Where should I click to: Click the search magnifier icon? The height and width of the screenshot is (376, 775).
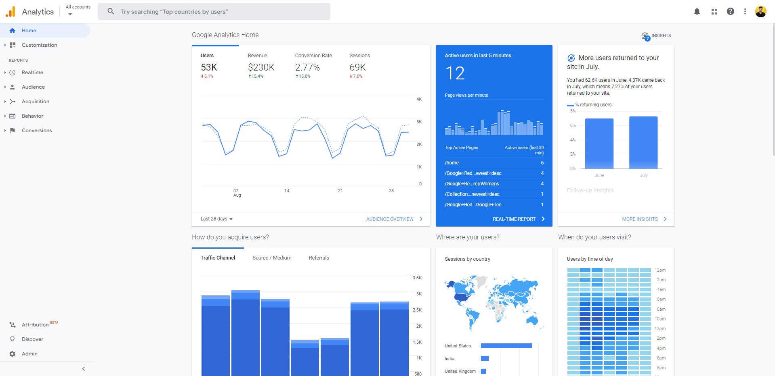point(111,11)
